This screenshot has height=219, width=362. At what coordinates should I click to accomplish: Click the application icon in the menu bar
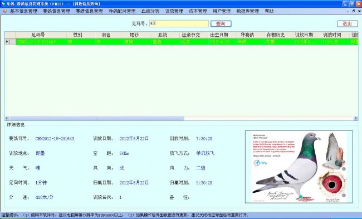tap(5, 11)
